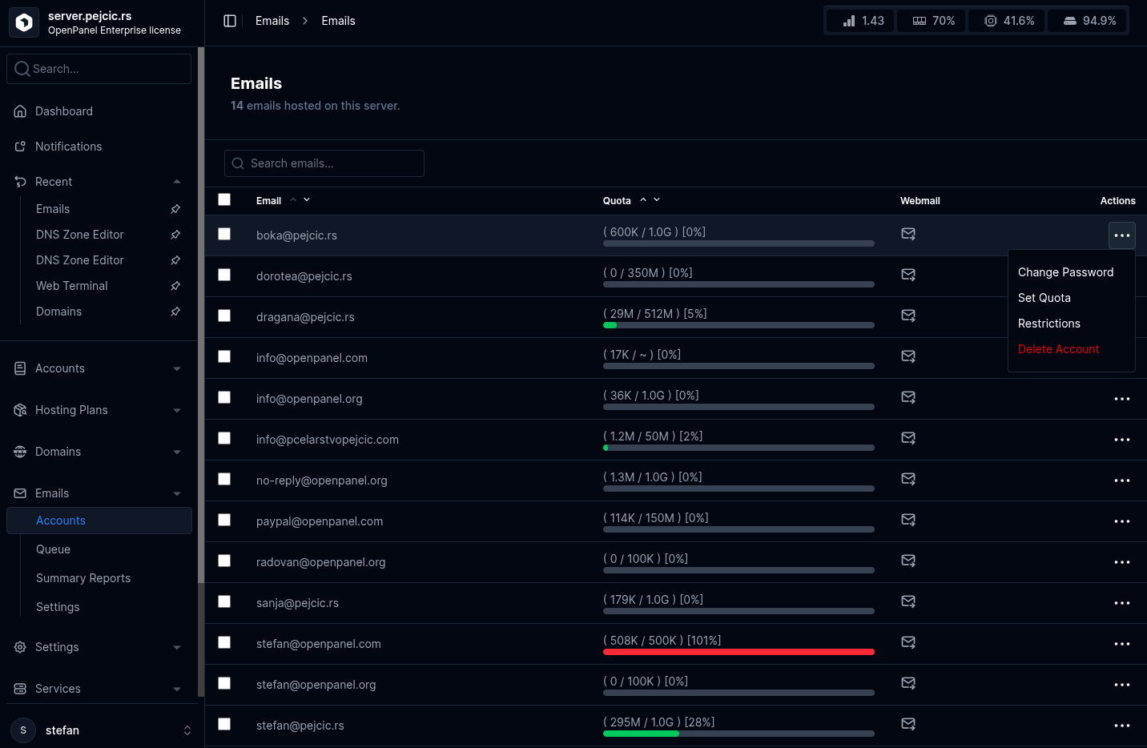Check the dorotea@pejcic.rs row checkbox
This screenshot has width=1147, height=748.
tap(224, 275)
